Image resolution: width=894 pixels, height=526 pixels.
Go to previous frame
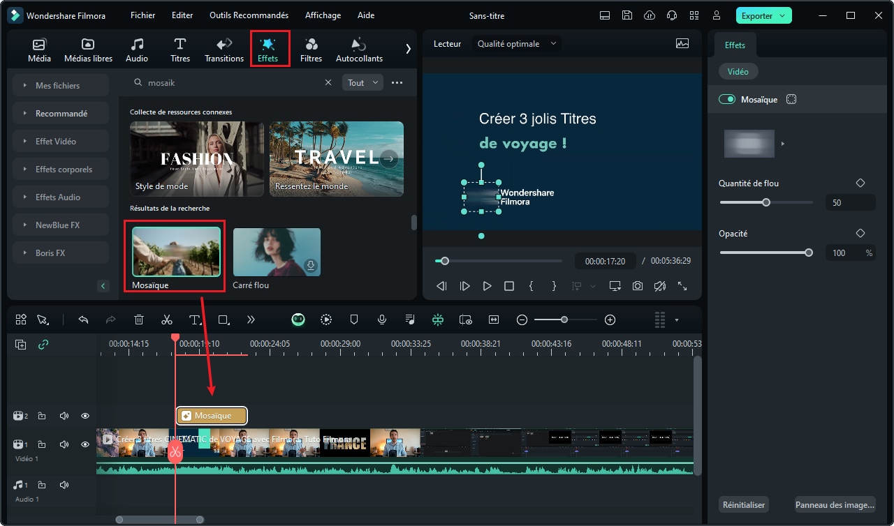(x=441, y=286)
